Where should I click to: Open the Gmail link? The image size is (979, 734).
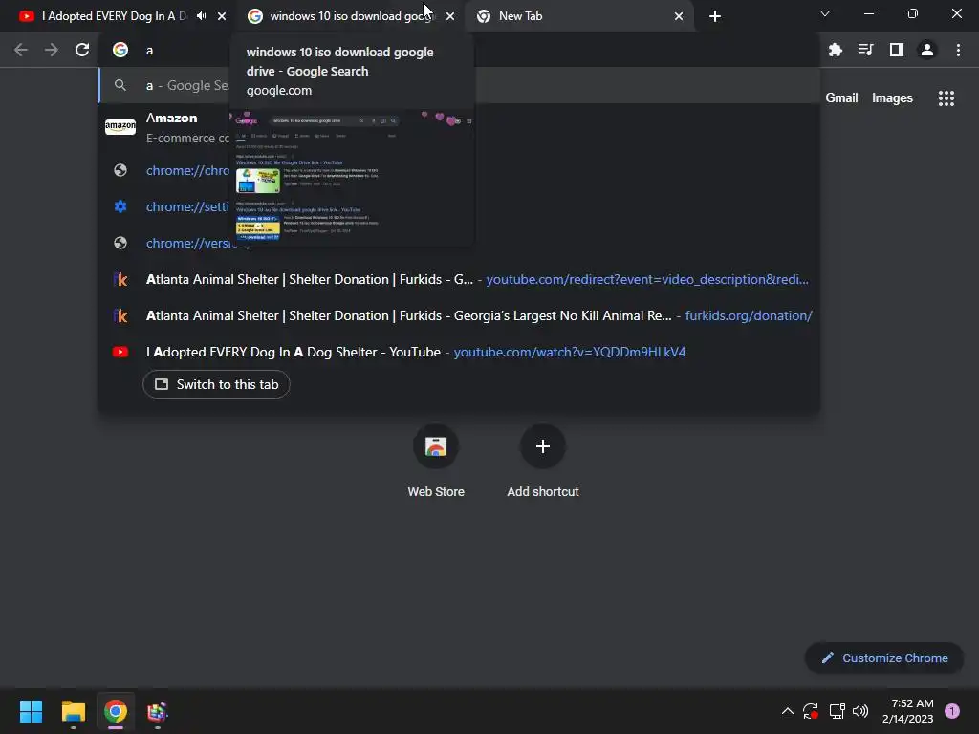click(x=841, y=98)
